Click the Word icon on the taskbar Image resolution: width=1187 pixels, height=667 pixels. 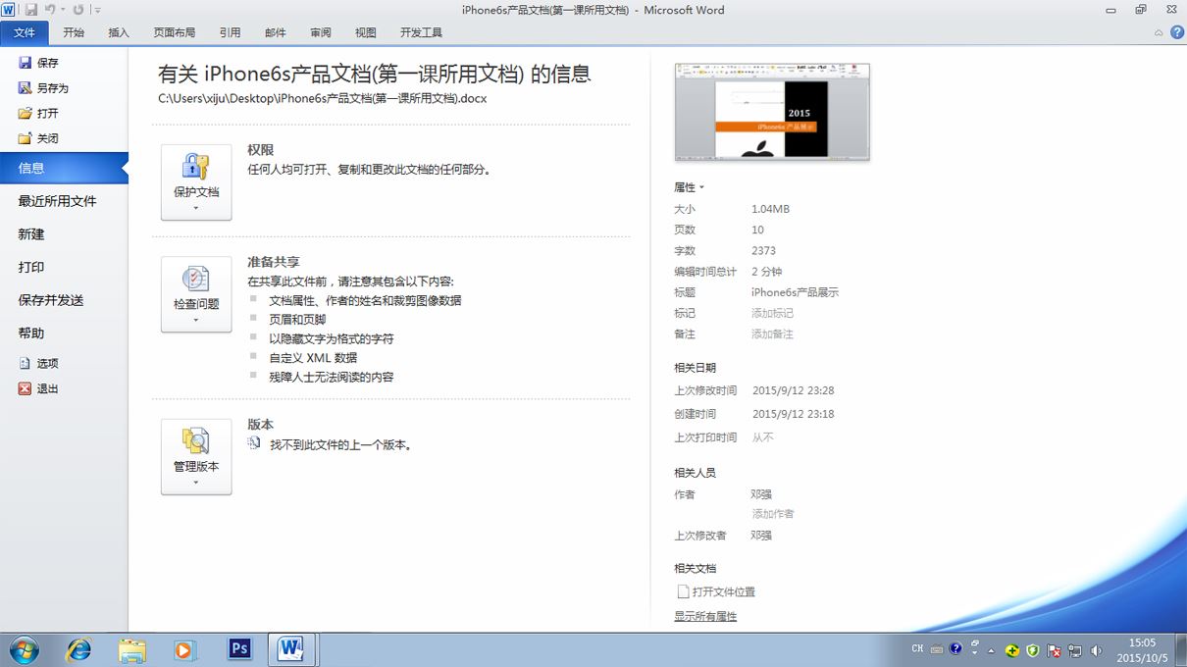coord(291,649)
